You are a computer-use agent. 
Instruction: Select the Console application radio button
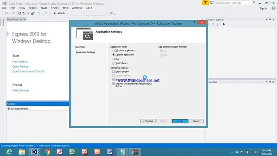point(113,55)
